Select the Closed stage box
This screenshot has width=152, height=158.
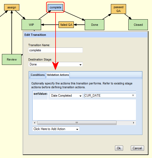pos(138,25)
